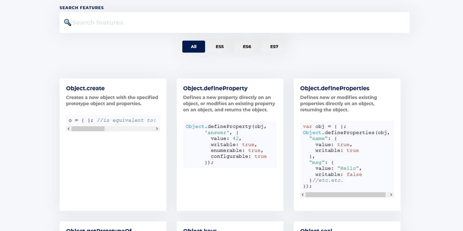This screenshot has width=463, height=231.
Task: Click code line '"name": {'
Action: coord(323,139)
